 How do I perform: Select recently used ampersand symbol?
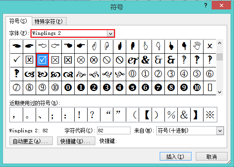coord(184,115)
